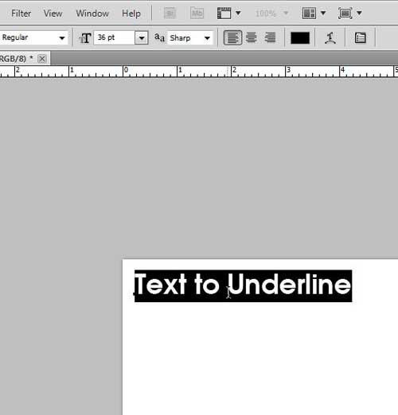This screenshot has height=415, width=398.
Task: Click the Create Warped Text icon
Action: (330, 38)
